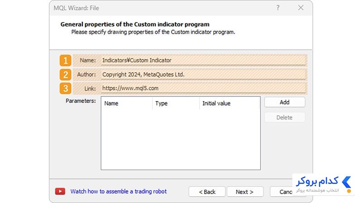Close the MQL Wizard dialog
Screen dimensions: 362x203
pos(300,8)
